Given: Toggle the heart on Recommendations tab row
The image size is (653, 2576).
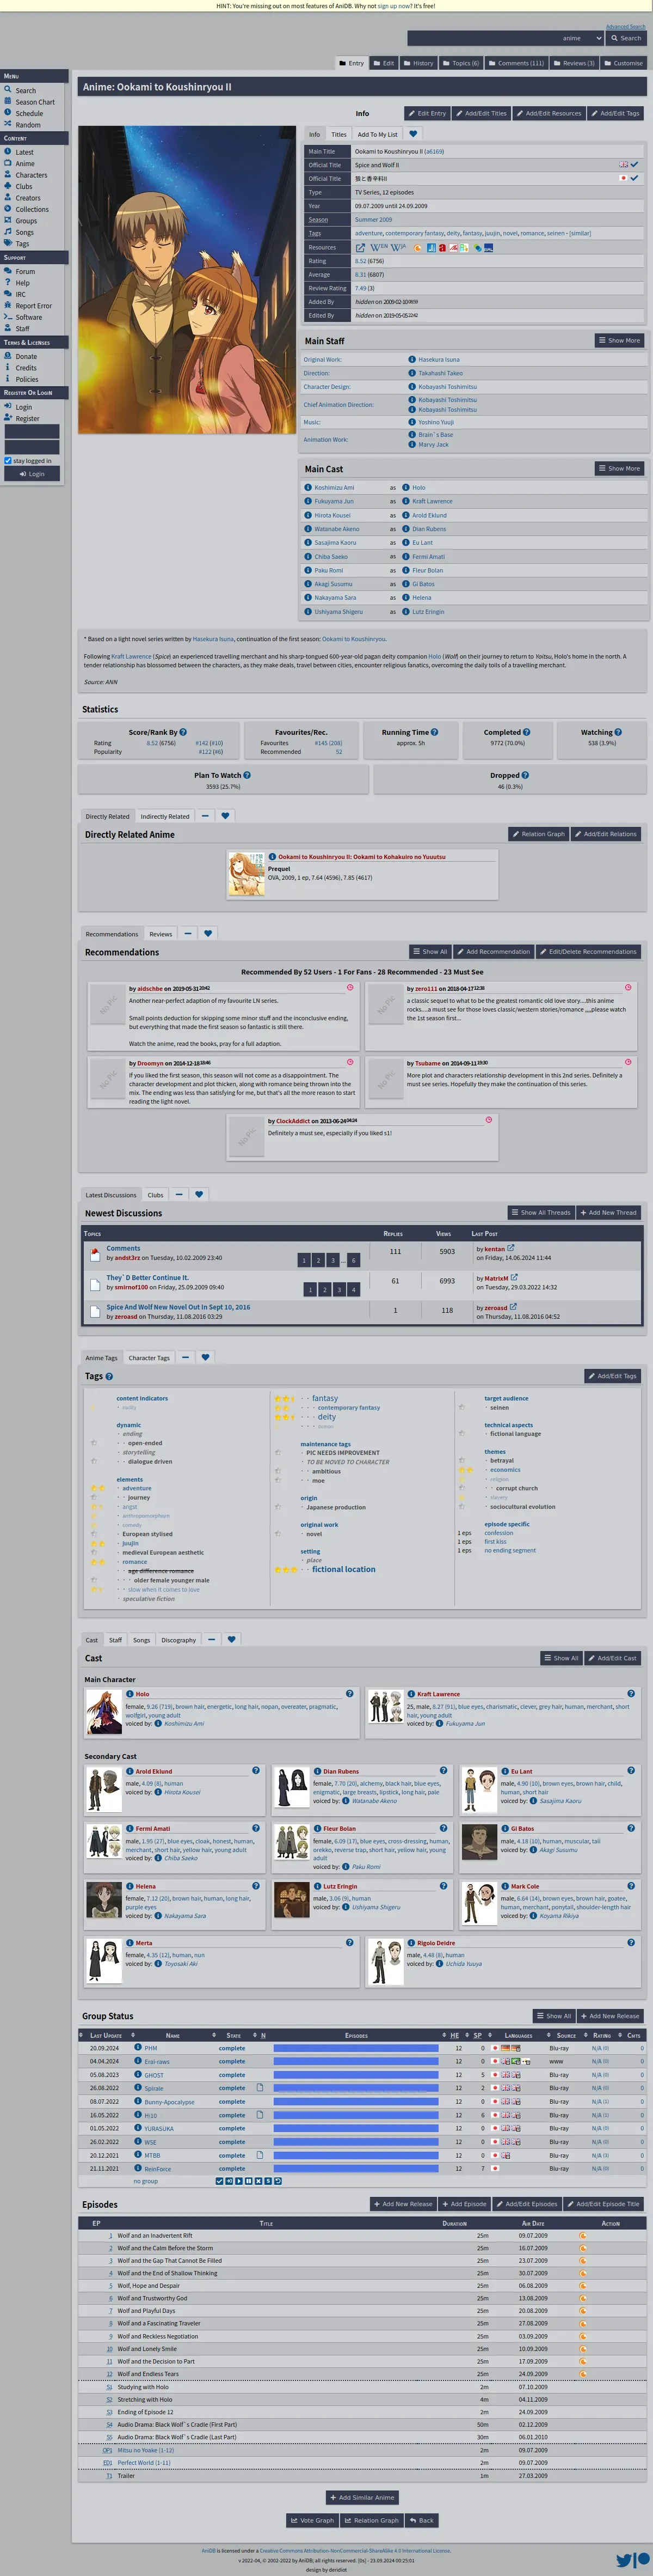Looking at the screenshot, I should pos(208,934).
